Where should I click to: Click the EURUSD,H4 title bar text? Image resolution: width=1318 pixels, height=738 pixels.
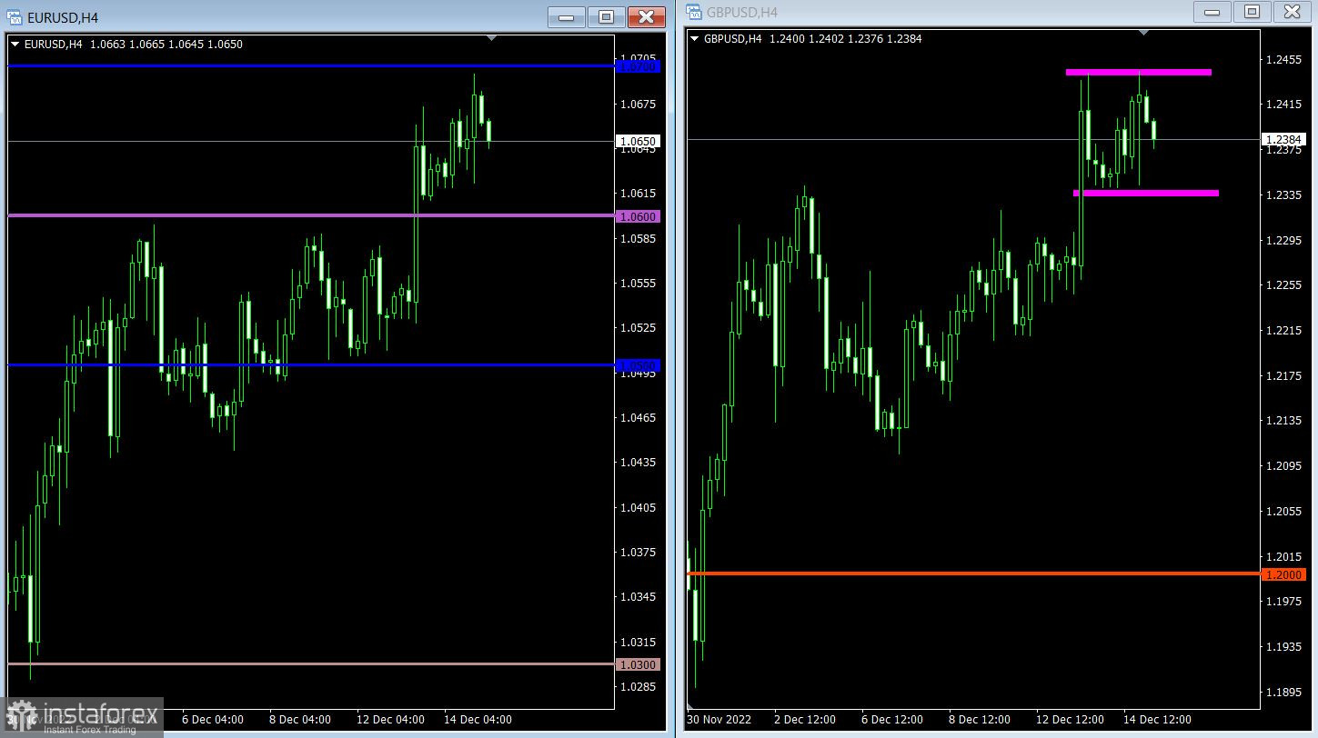(63, 18)
